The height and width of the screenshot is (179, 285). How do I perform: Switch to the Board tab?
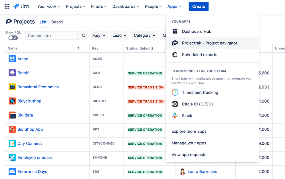click(x=57, y=22)
